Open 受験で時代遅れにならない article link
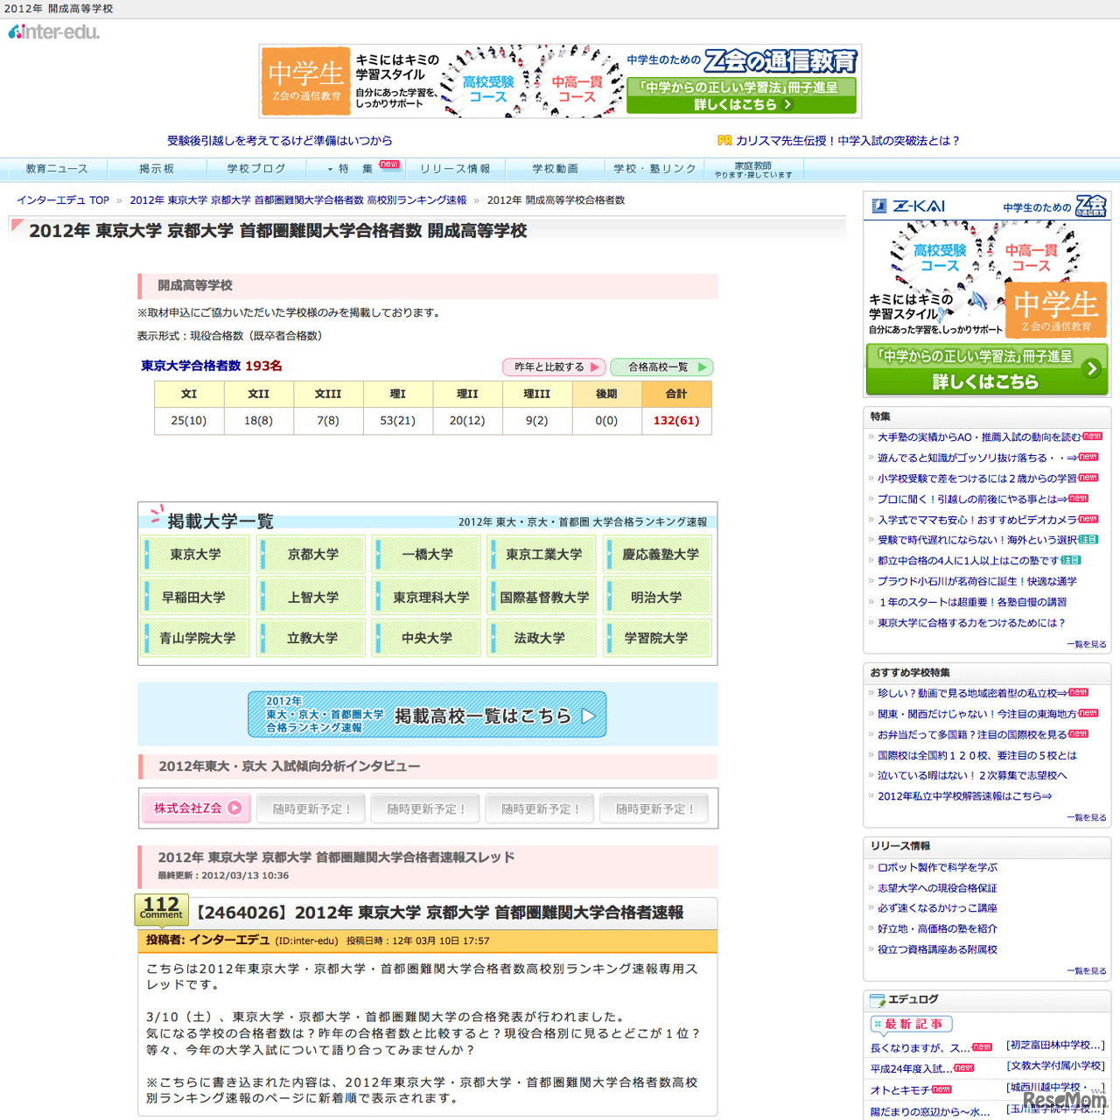Image resolution: width=1120 pixels, height=1120 pixels. (977, 540)
